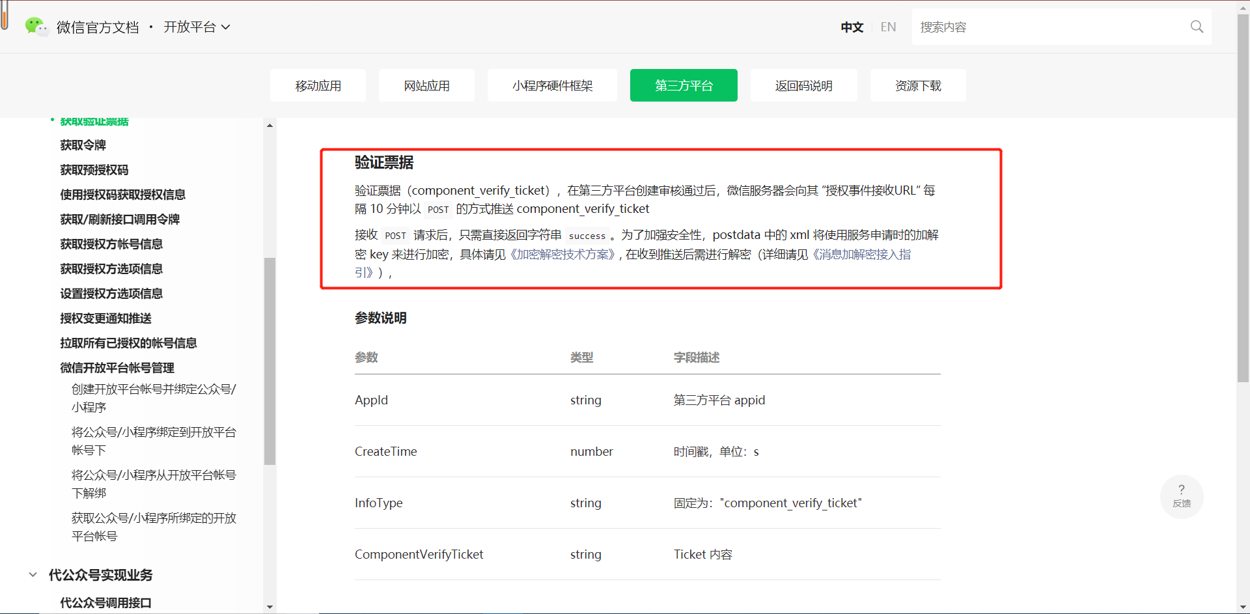Open the 网站应用 tab
The image size is (1250, 614).
pos(426,85)
